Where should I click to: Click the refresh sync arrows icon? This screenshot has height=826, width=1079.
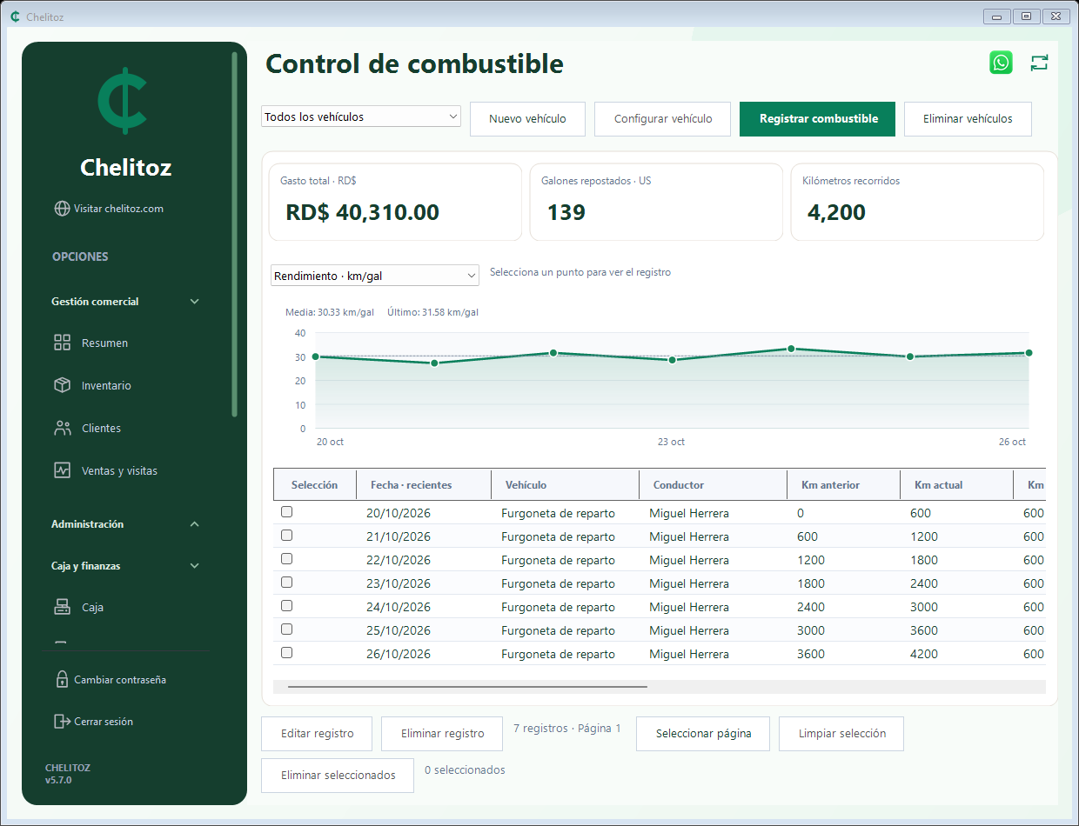pos(1040,63)
